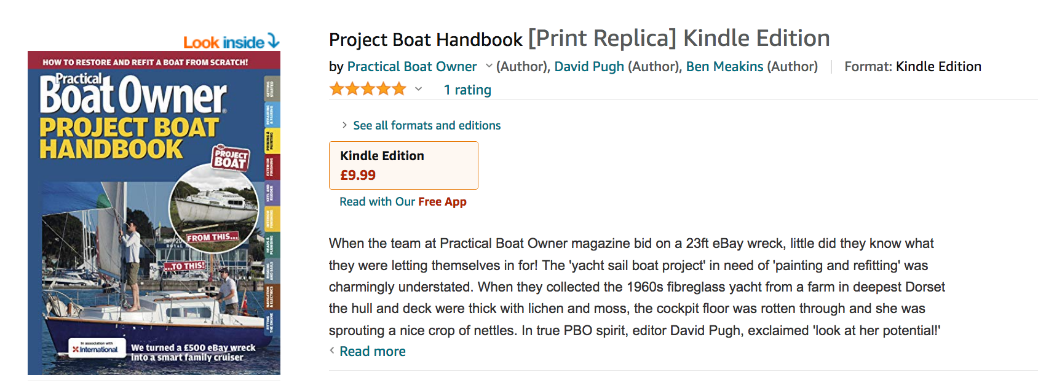
Task: Open See all formats and editions
Action: 427,125
